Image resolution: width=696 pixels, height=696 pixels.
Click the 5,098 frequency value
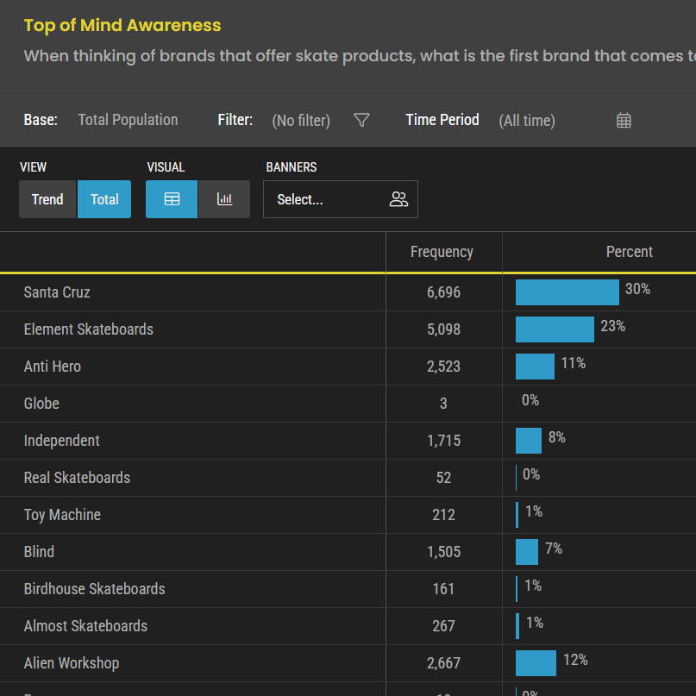[443, 329]
